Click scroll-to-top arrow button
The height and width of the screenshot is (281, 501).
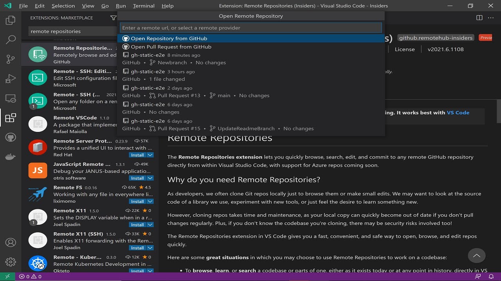click(476, 256)
